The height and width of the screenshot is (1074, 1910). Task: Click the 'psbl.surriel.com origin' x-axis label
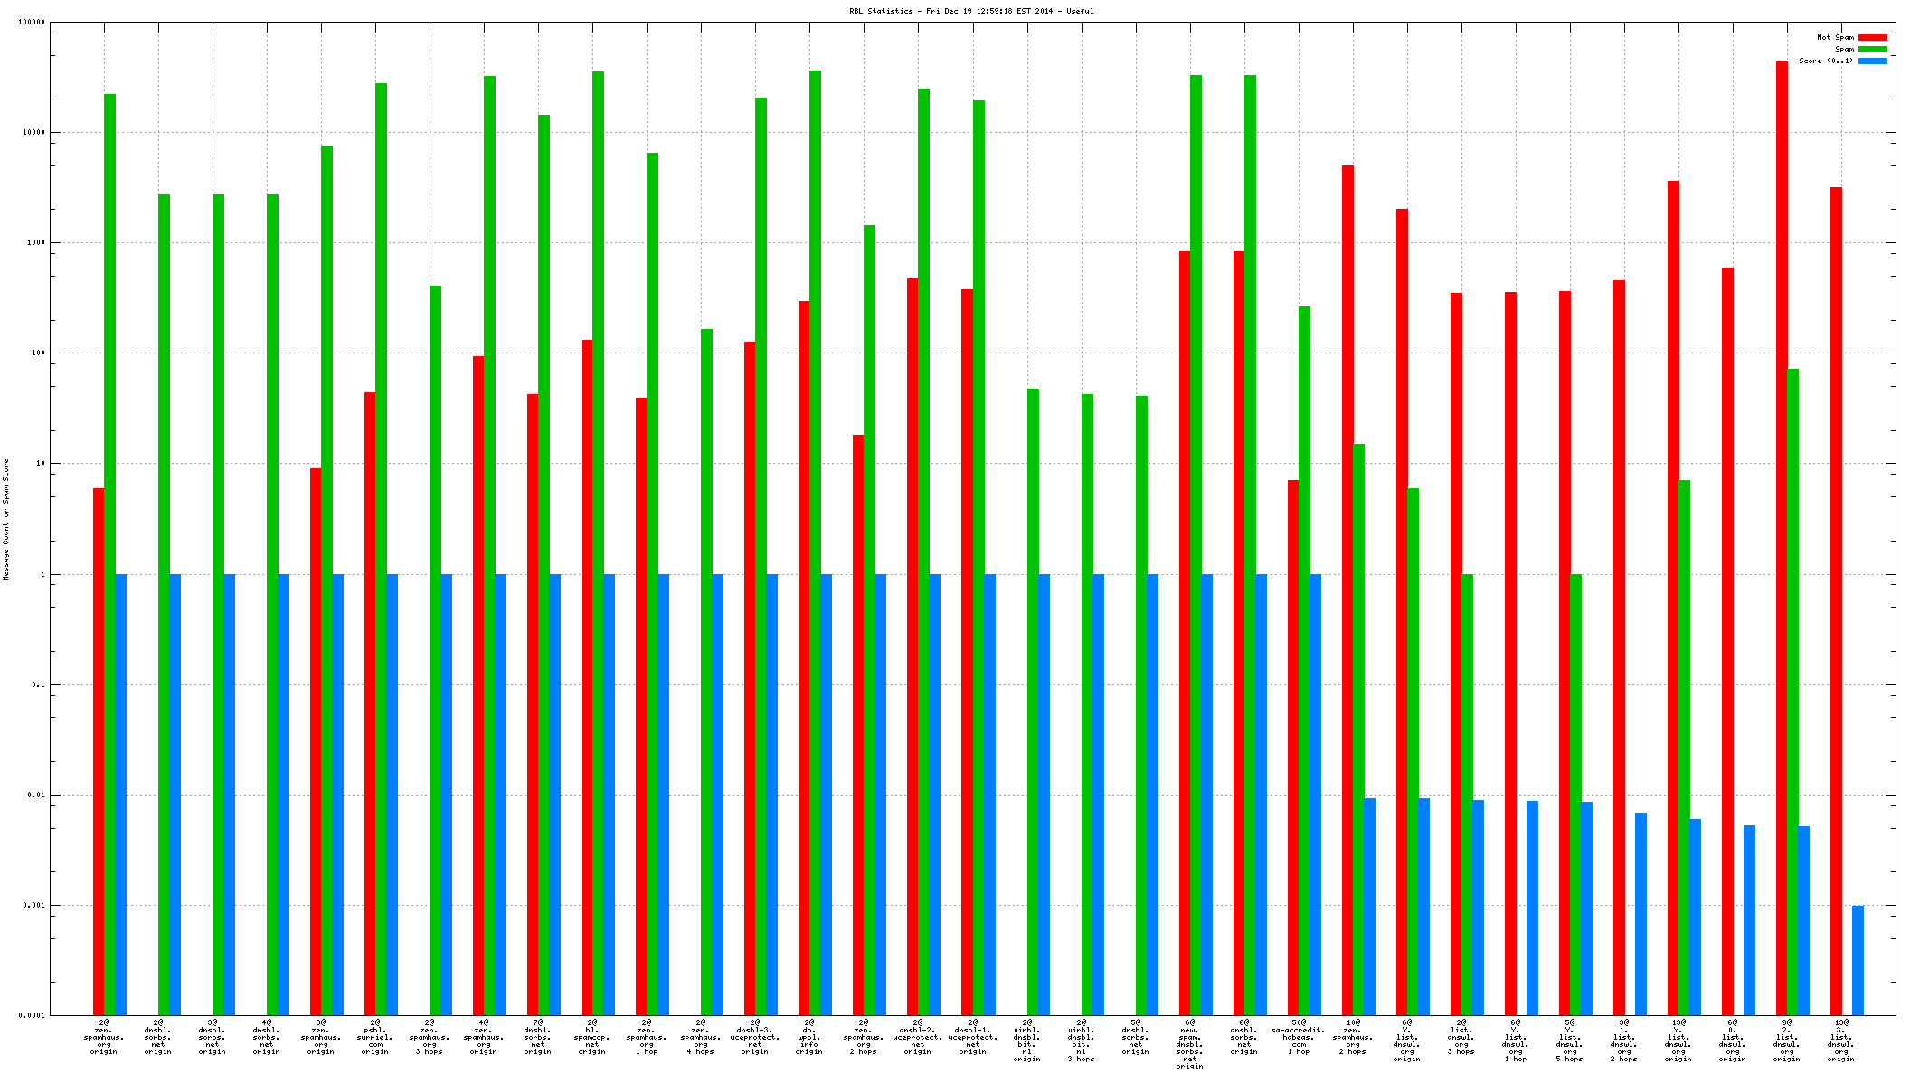(375, 1038)
